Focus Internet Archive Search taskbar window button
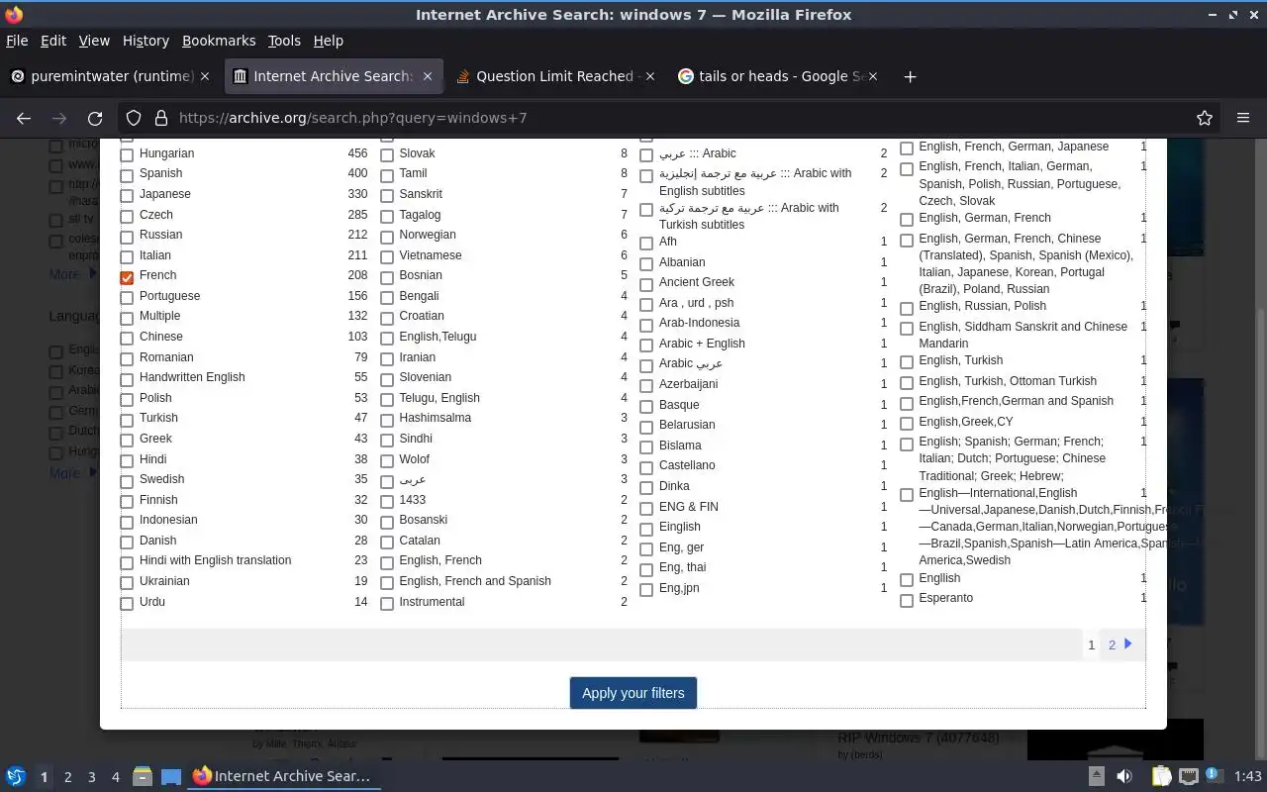The width and height of the screenshot is (1267, 792). point(282,776)
